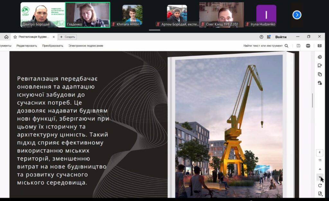Click the Save document icon
This screenshot has height=201, width=329.
(298, 46)
